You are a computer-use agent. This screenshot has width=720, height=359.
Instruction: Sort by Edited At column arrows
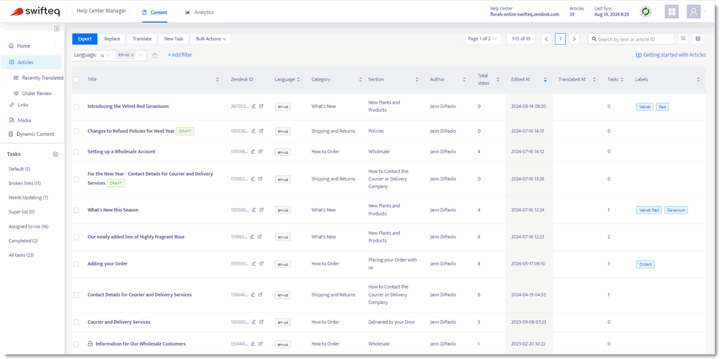pyautogui.click(x=545, y=80)
